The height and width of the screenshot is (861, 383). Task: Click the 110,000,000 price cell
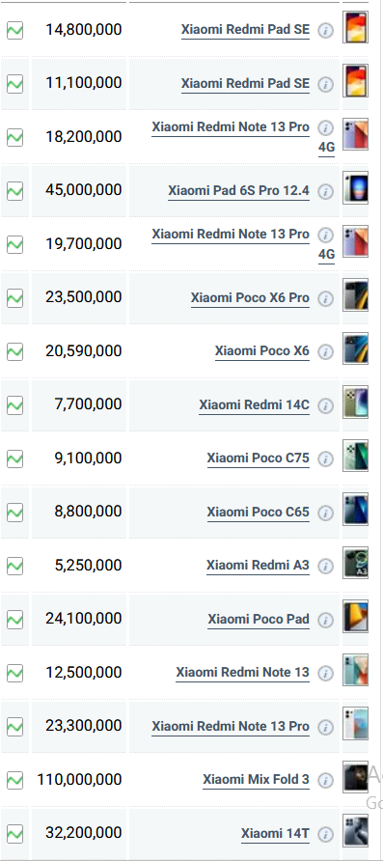pyautogui.click(x=79, y=780)
